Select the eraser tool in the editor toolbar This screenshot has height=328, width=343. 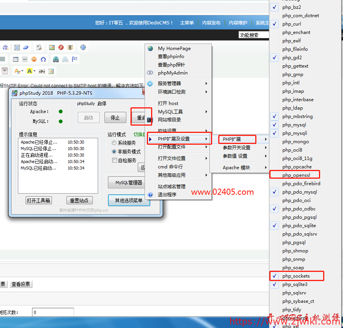click(x=26, y=47)
